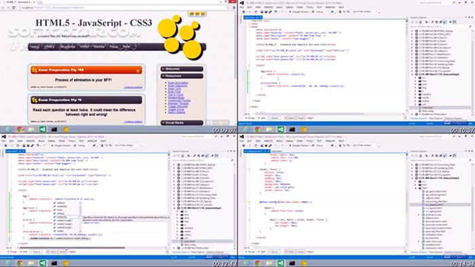Click Home in the web page's dark navigation bar

click(35, 47)
